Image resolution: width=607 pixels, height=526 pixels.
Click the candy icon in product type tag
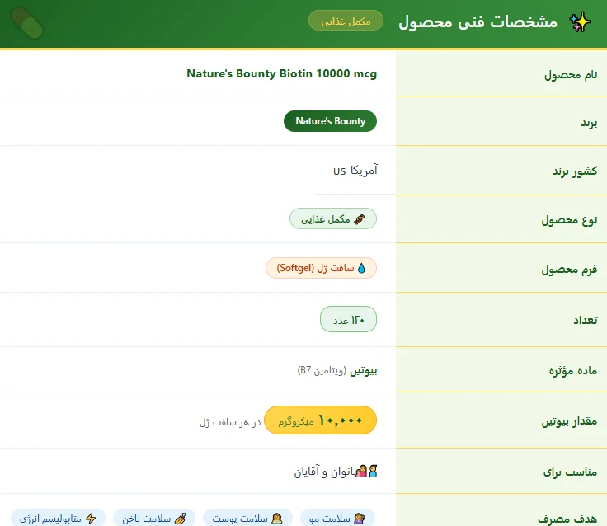360,219
